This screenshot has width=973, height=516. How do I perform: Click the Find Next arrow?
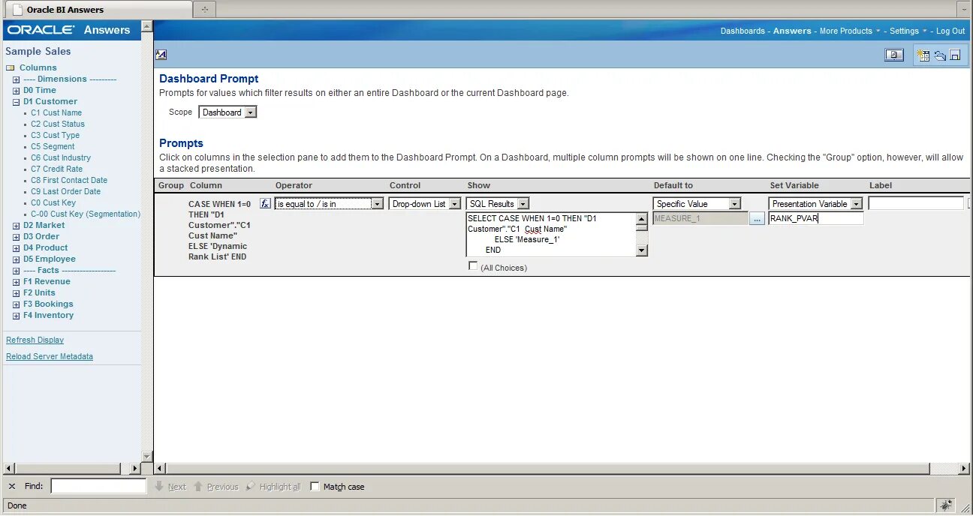point(159,487)
